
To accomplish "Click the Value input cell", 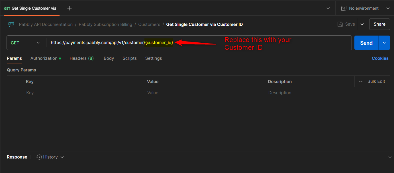I will click(x=204, y=93).
